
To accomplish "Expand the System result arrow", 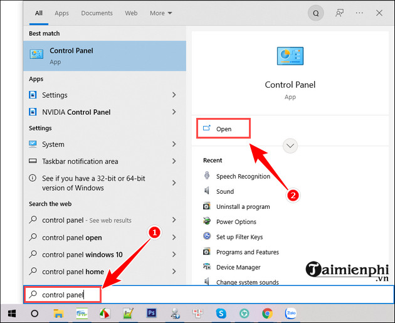I will click(x=174, y=144).
